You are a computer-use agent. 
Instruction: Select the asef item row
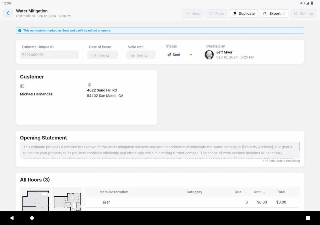pyautogui.click(x=192, y=202)
